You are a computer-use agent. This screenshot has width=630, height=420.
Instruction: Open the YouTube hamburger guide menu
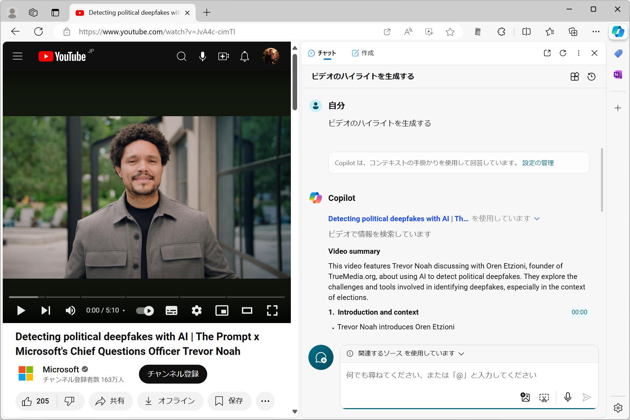click(x=17, y=56)
